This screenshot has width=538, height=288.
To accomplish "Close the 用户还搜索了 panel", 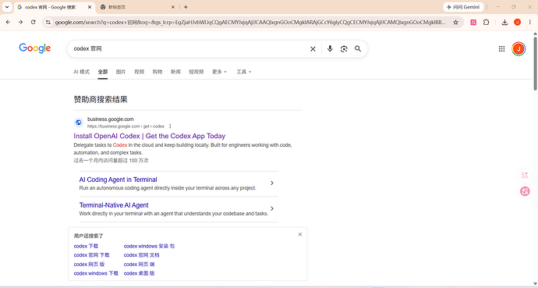I will (300, 234).
